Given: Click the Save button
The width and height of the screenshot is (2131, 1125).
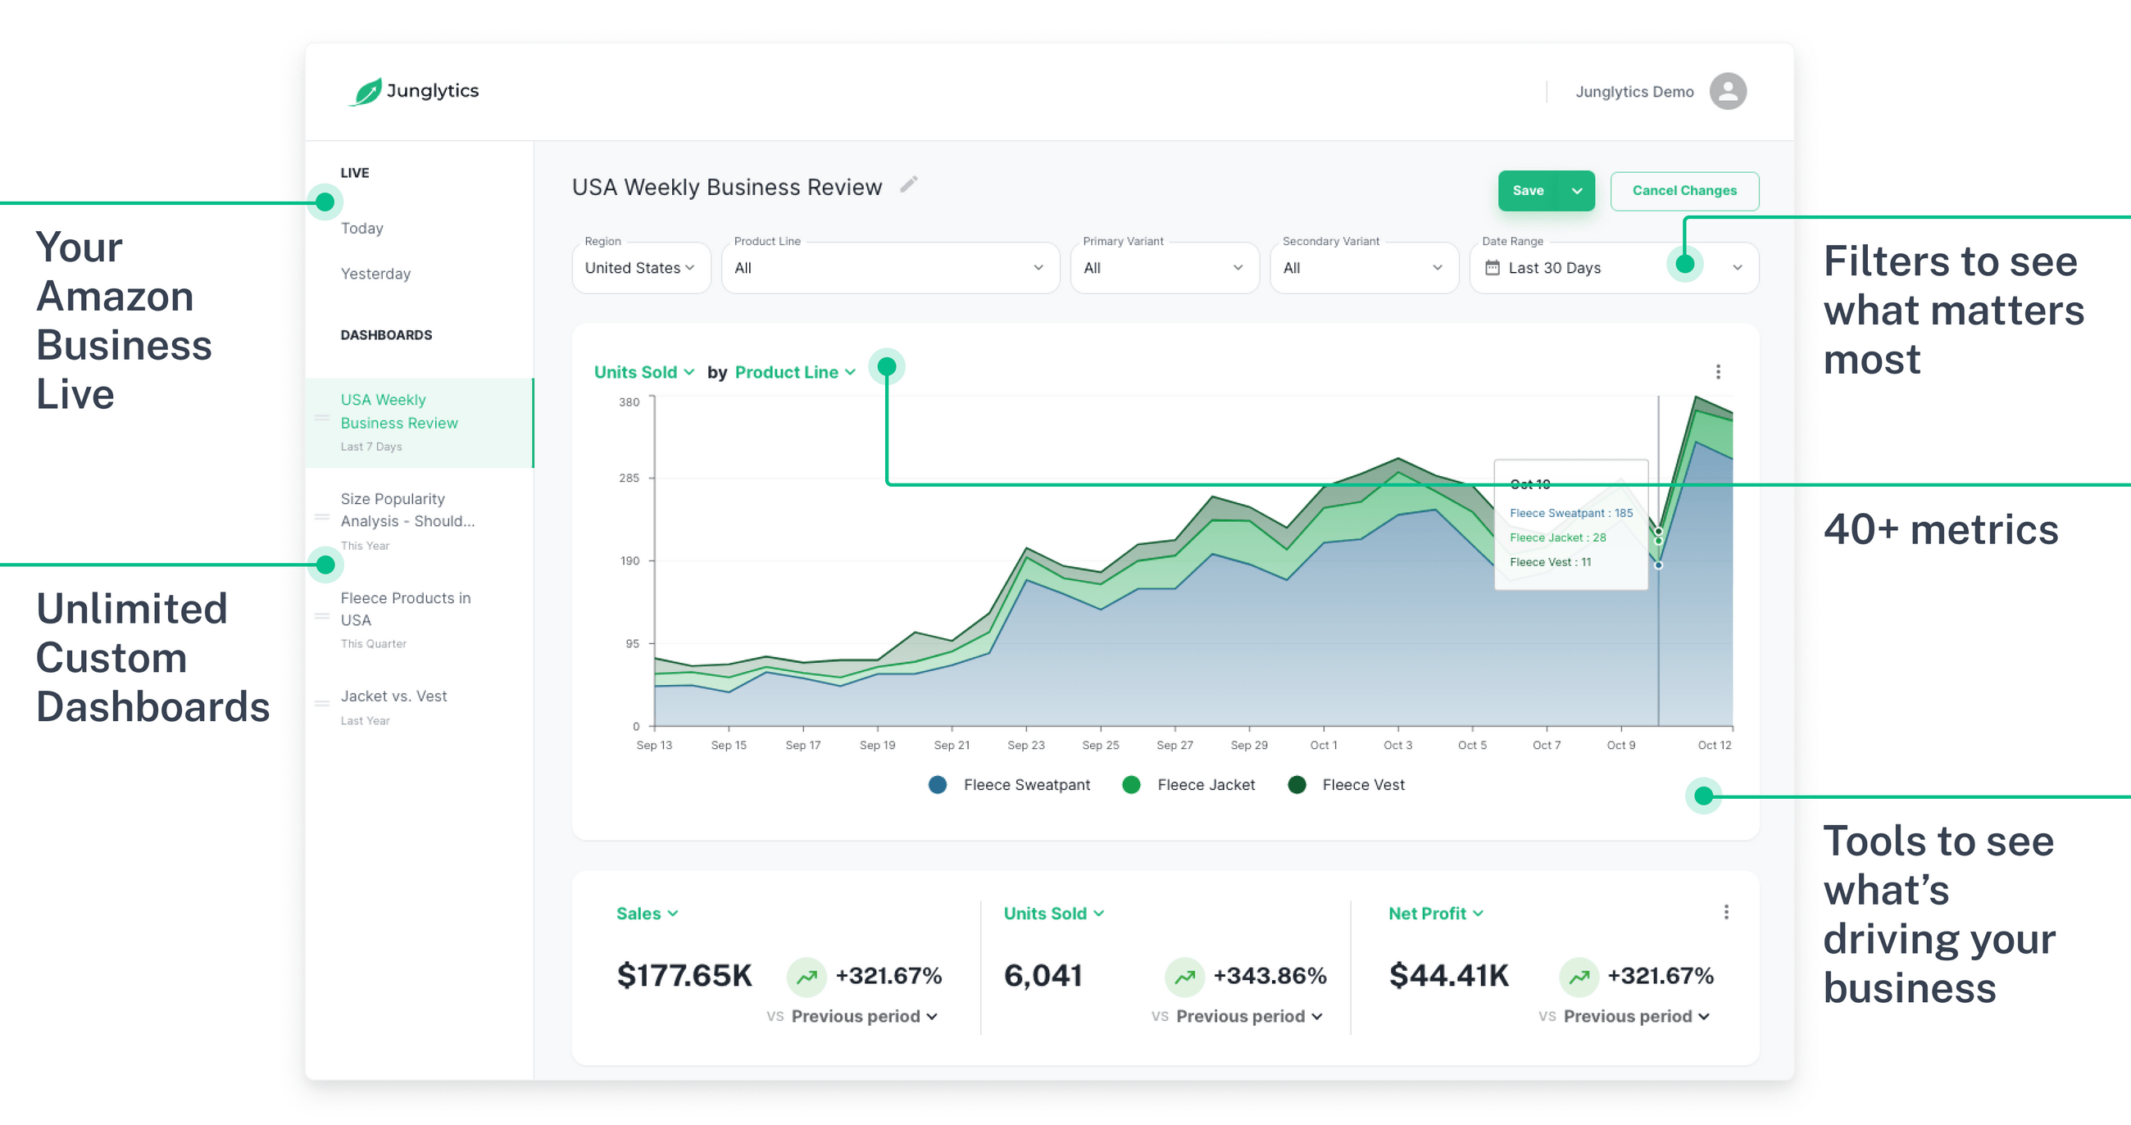Looking at the screenshot, I should point(1527,191).
